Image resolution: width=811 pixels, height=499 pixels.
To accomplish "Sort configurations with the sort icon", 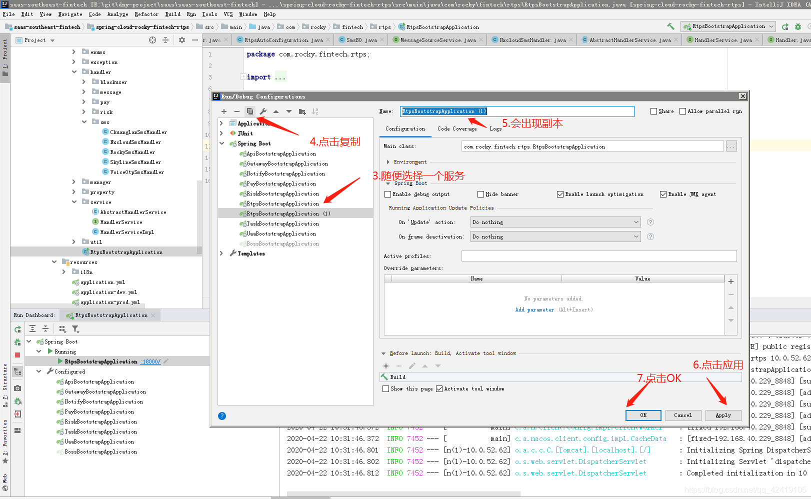I will [x=316, y=111].
